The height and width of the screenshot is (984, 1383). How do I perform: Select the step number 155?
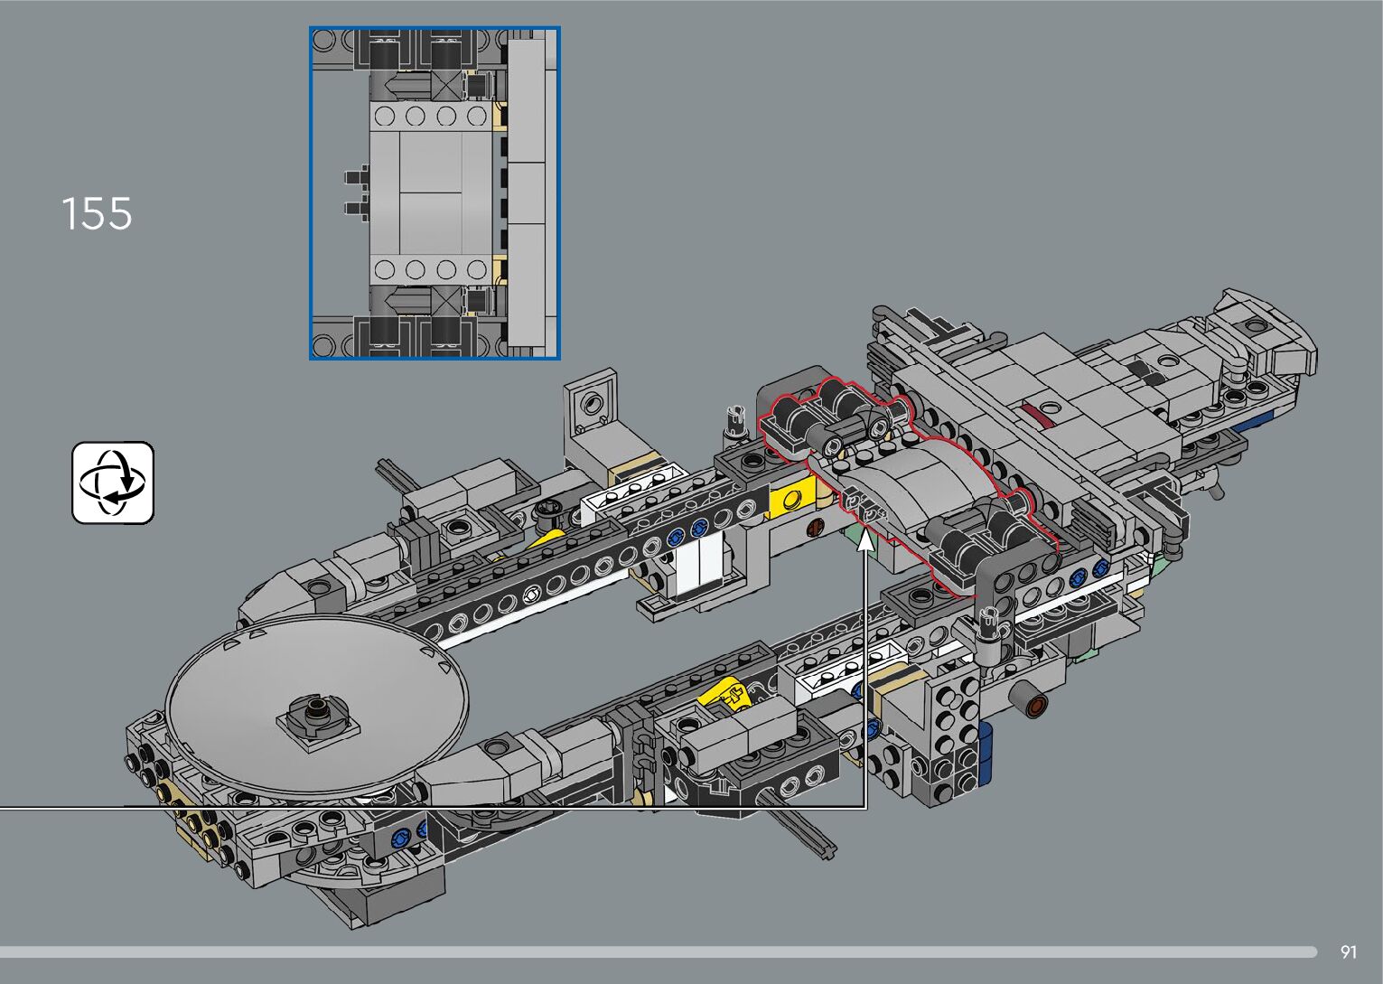coord(97,214)
